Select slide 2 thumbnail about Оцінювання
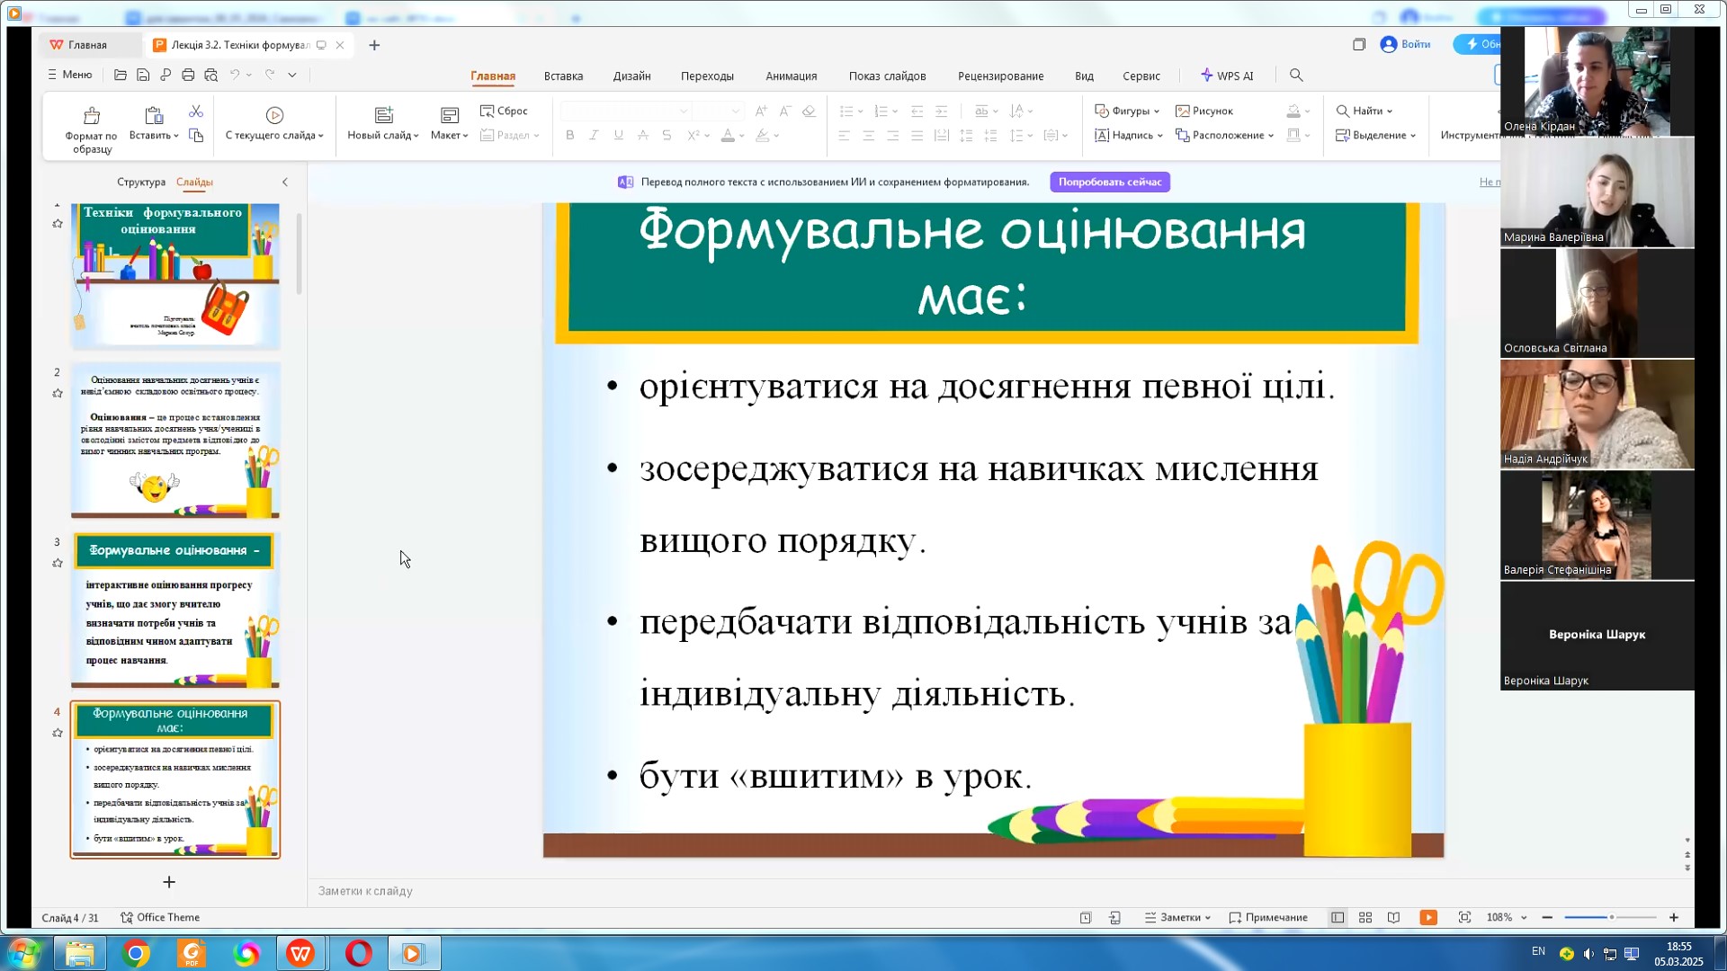Viewport: 1727px width, 971px height. [x=175, y=441]
